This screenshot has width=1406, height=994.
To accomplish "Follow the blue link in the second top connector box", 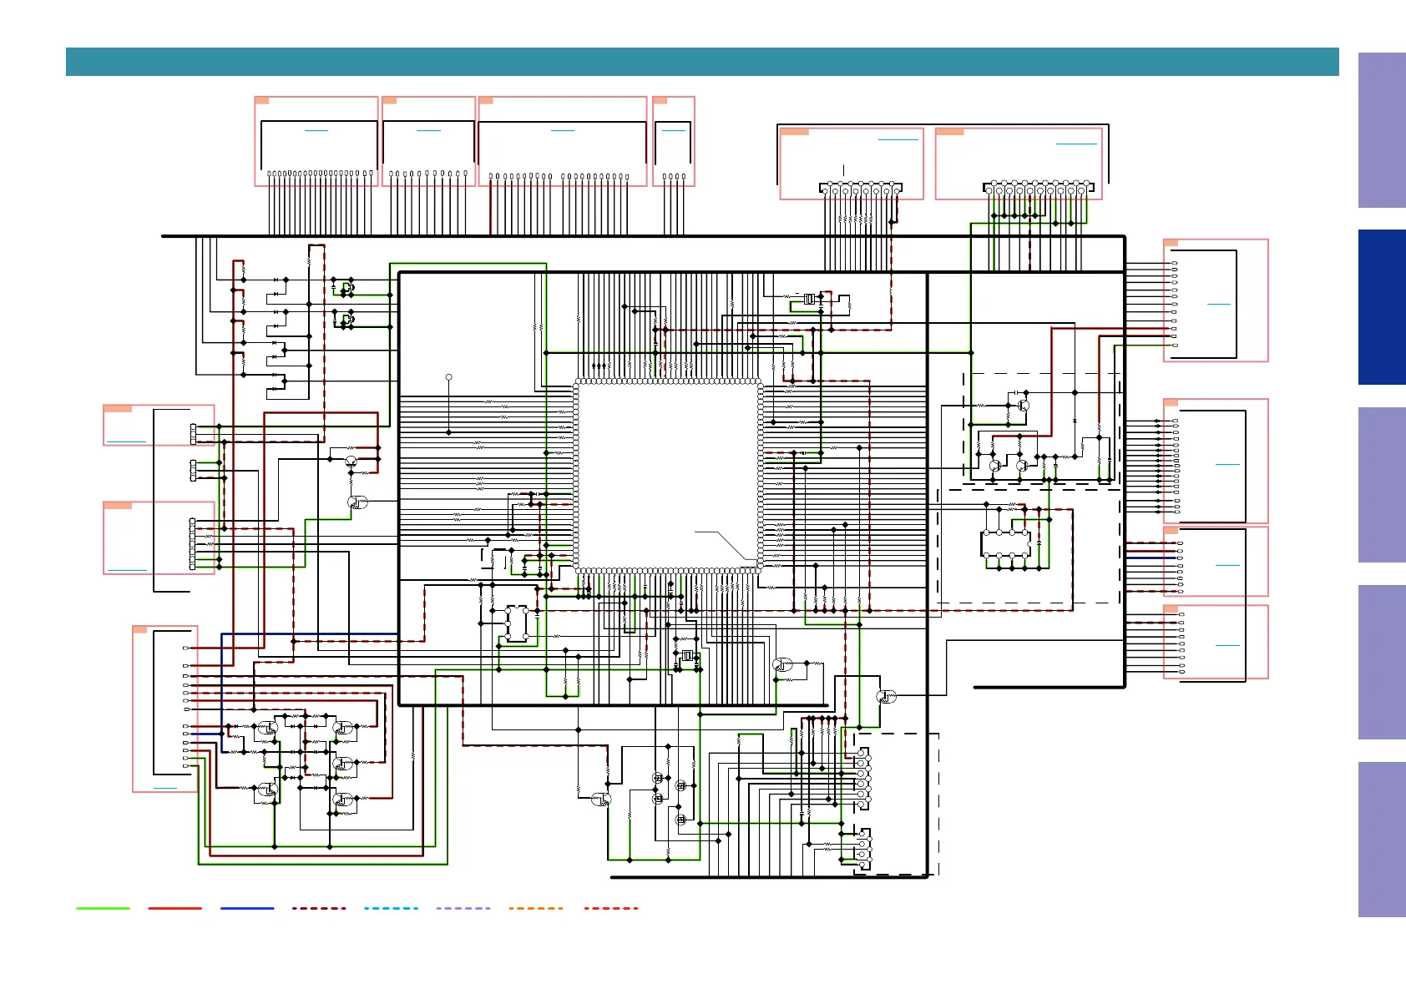I will pos(428,130).
